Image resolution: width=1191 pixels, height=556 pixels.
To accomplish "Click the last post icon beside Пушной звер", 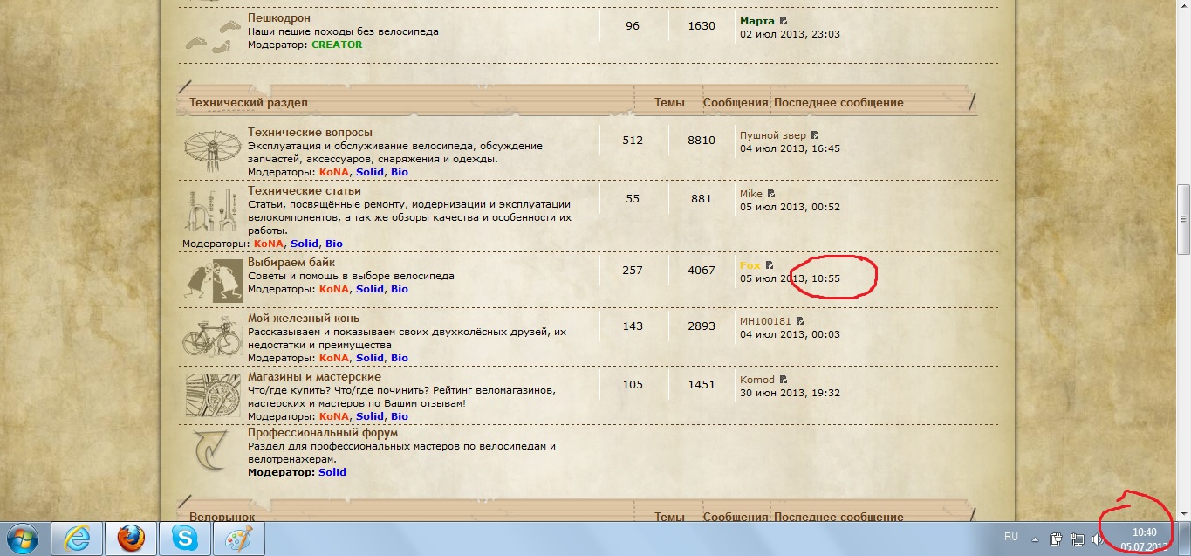I will tap(815, 135).
